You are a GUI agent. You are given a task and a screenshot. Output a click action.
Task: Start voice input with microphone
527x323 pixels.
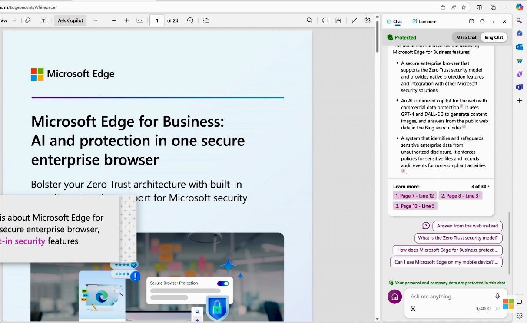tap(497, 296)
